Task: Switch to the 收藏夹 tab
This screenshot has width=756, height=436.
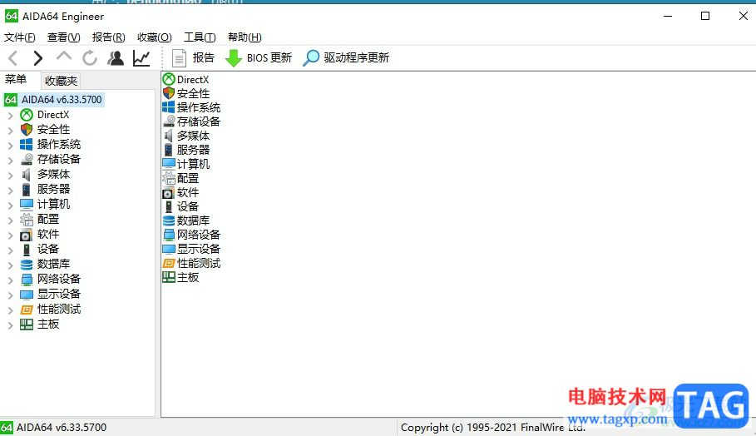Action: [x=61, y=81]
